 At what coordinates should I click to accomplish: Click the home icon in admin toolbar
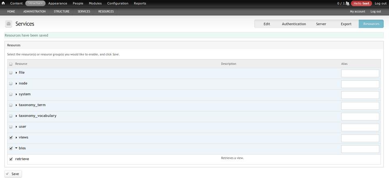(x=3, y=3)
